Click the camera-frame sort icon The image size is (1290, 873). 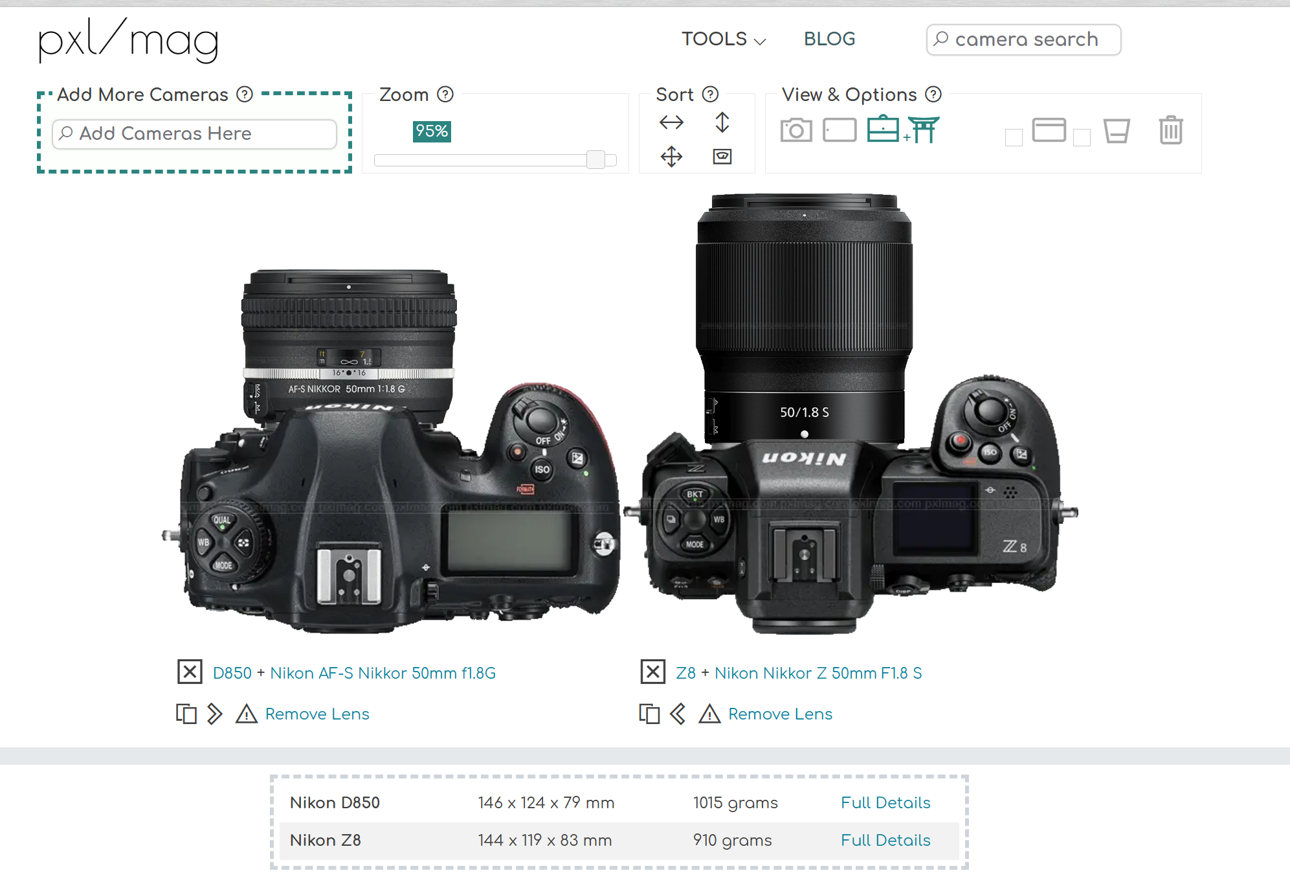(x=722, y=156)
